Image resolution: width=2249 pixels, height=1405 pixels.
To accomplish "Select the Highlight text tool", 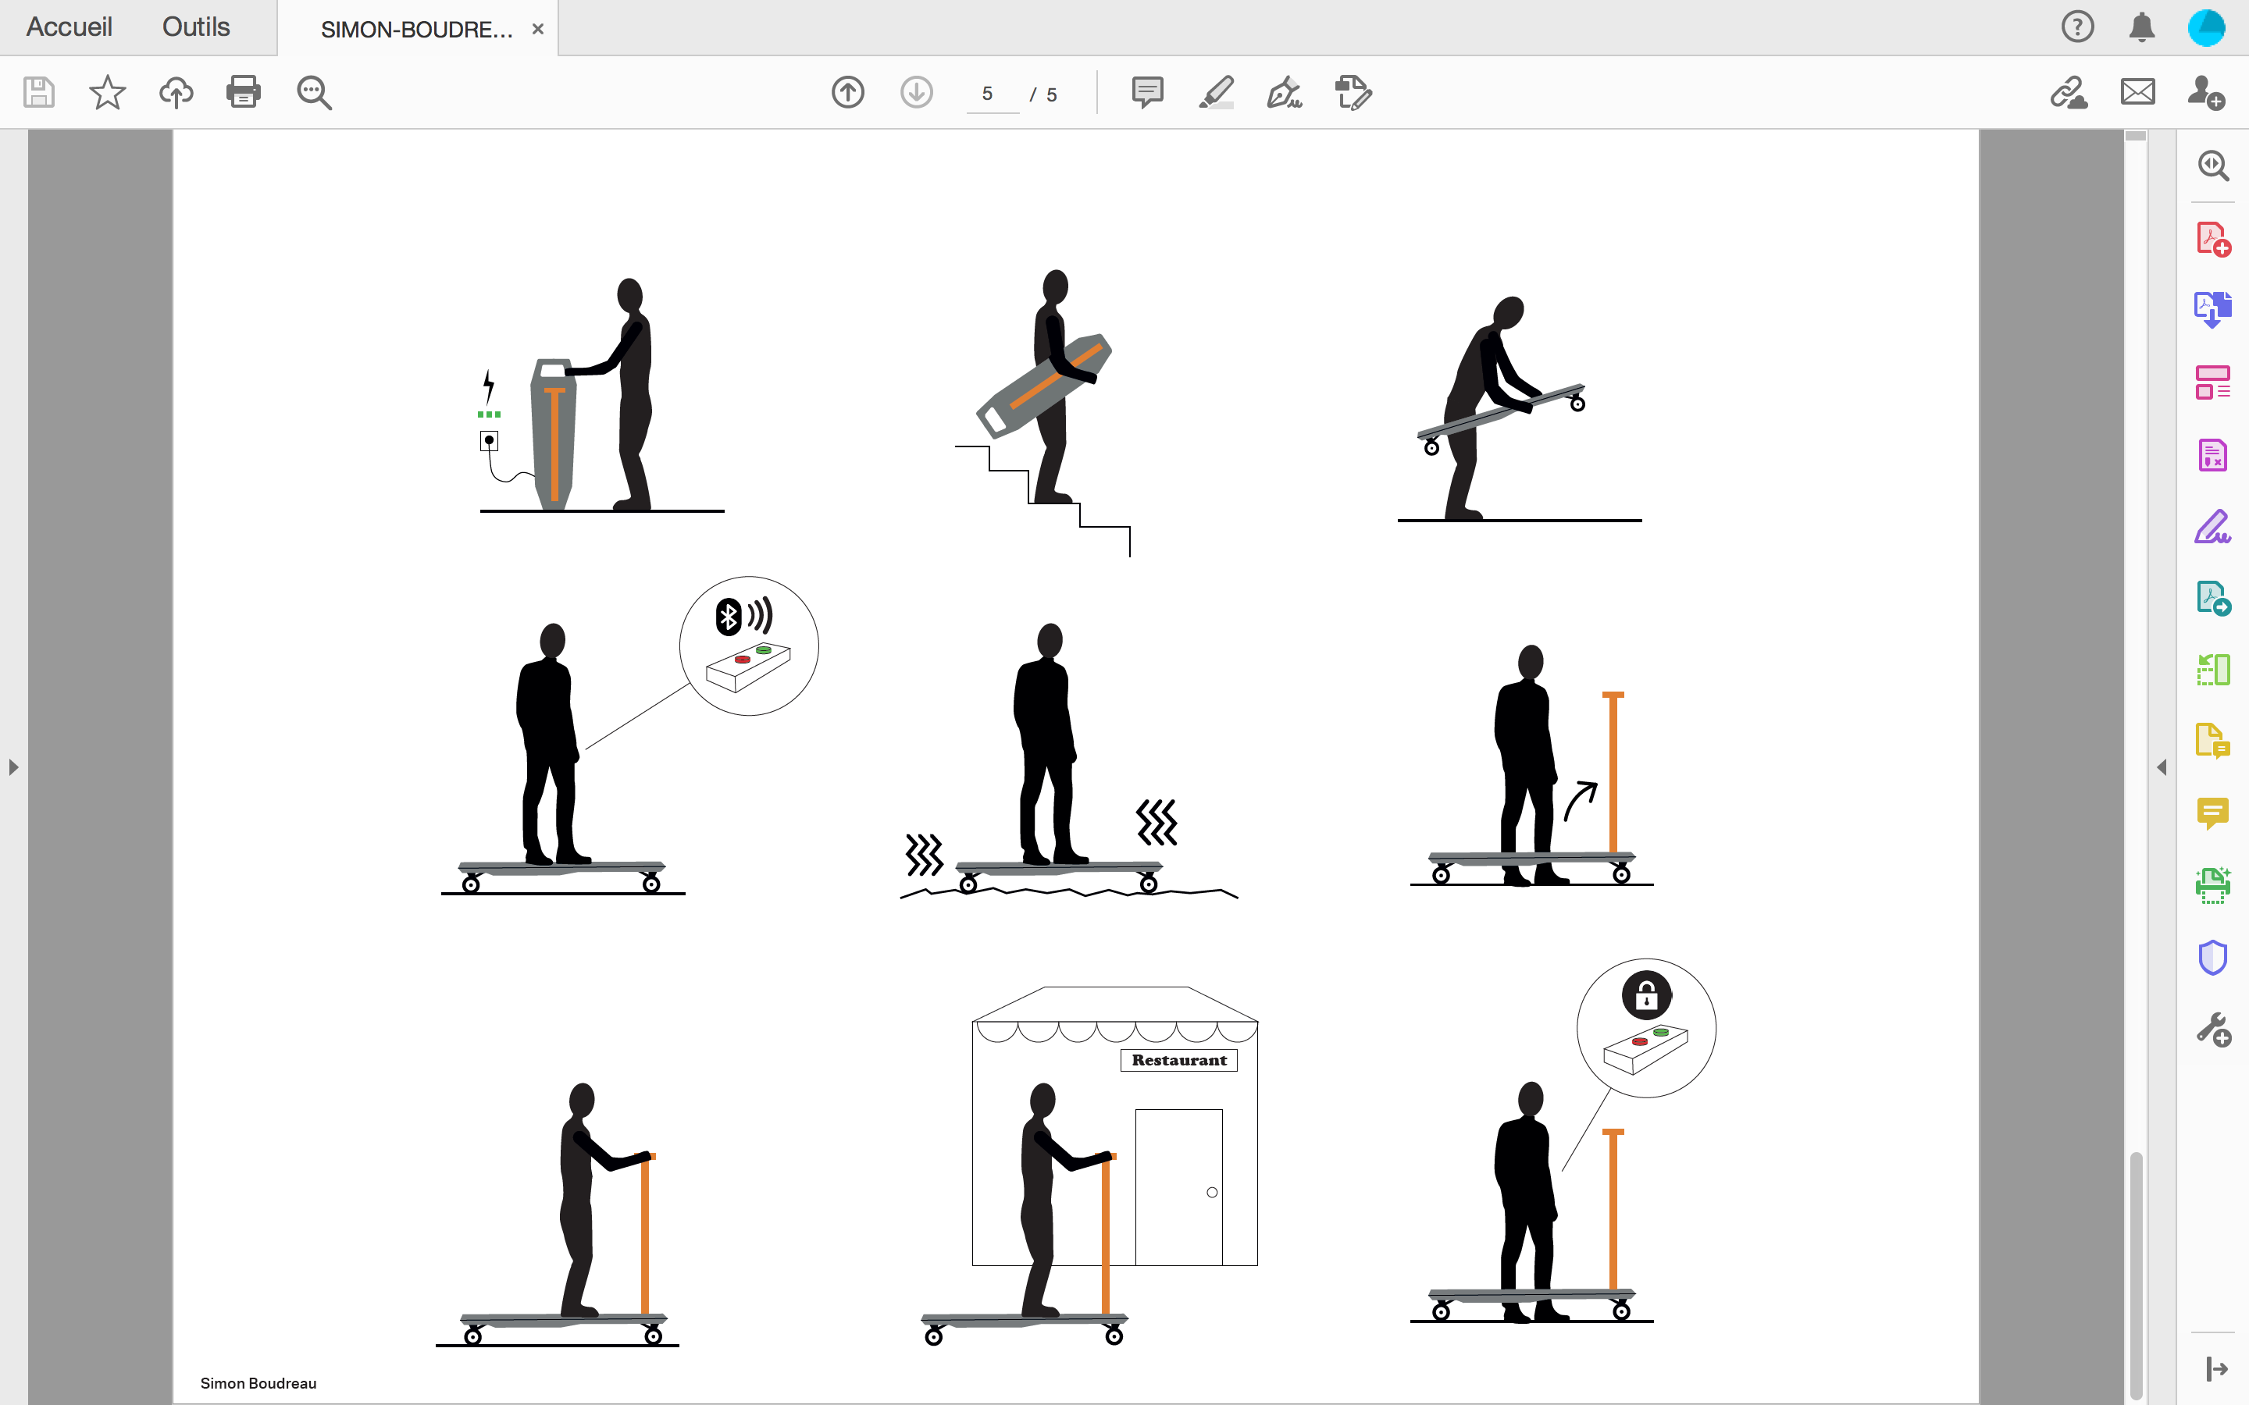I will (1217, 92).
